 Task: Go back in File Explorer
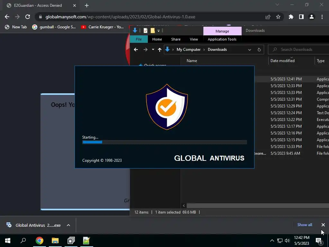coord(136,50)
